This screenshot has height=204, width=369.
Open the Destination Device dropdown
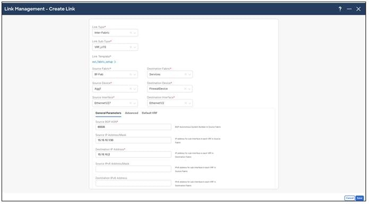(x=190, y=88)
